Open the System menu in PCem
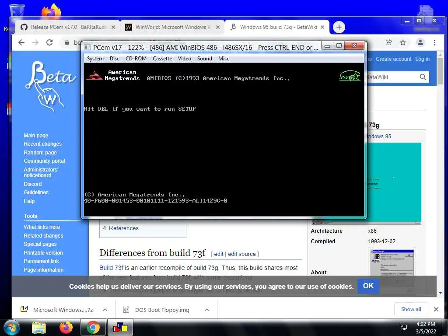 point(95,59)
